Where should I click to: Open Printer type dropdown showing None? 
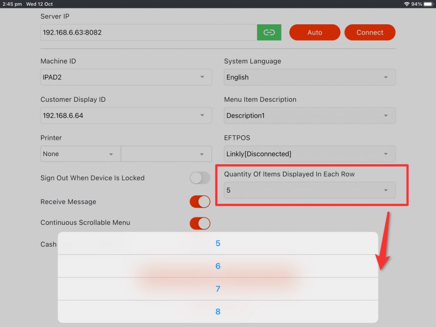pyautogui.click(x=80, y=154)
